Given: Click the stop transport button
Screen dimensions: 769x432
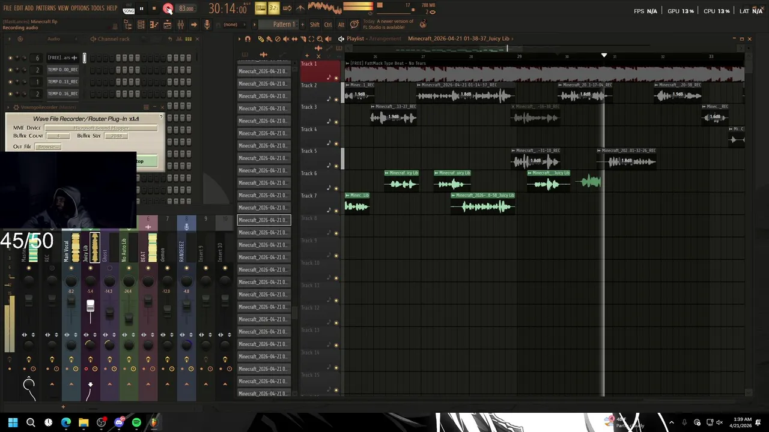Looking at the screenshot, I should (x=154, y=8).
